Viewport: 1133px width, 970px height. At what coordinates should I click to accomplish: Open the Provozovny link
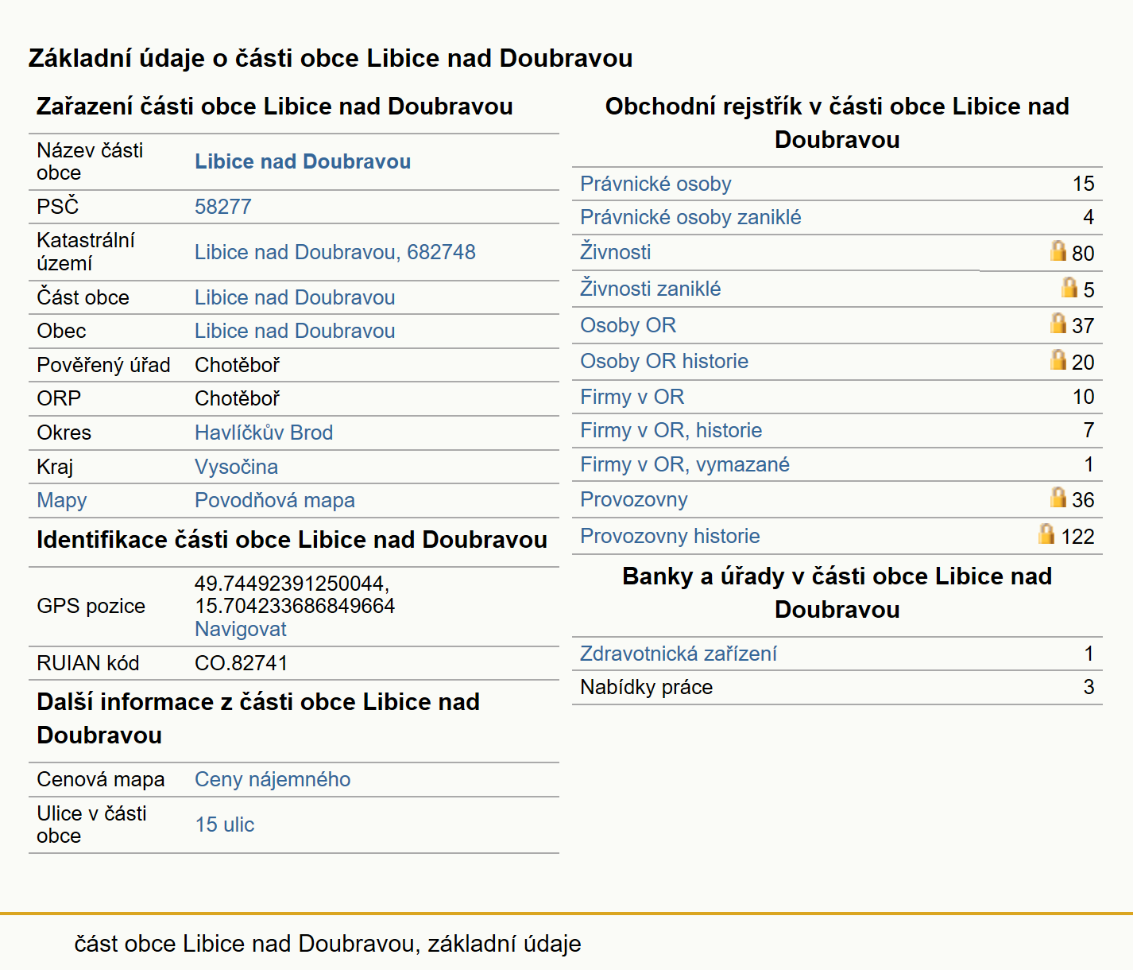tap(634, 499)
